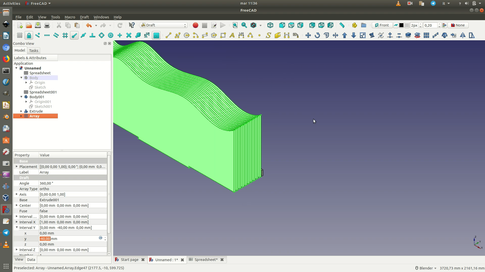Toggle snap to working plane
This screenshot has height=272, width=485.
[156, 35]
